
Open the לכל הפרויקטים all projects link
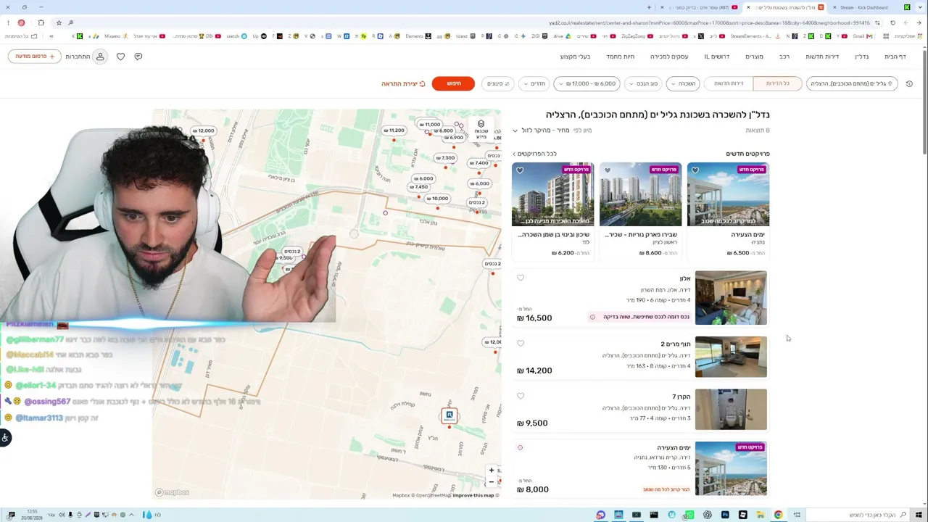[x=535, y=154]
